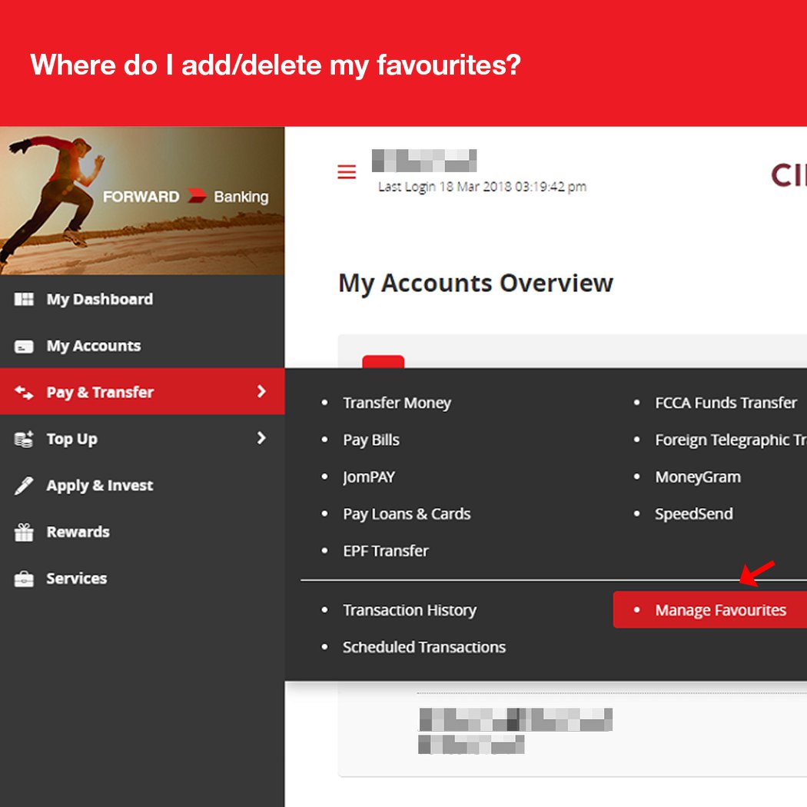This screenshot has width=807, height=807.
Task: Click the pixelated user name
Action: (x=424, y=161)
